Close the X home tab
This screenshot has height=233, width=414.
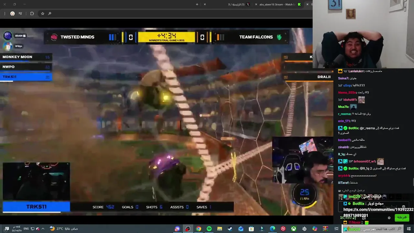[205, 5]
